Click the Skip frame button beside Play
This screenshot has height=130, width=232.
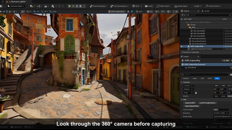click(73, 6)
